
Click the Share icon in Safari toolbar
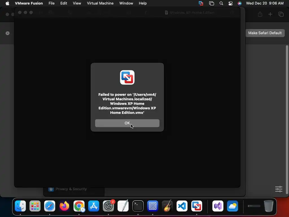(x=260, y=14)
